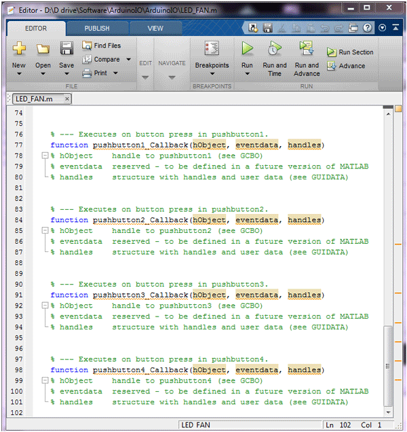Click the Run and Time icon

pos(274,48)
